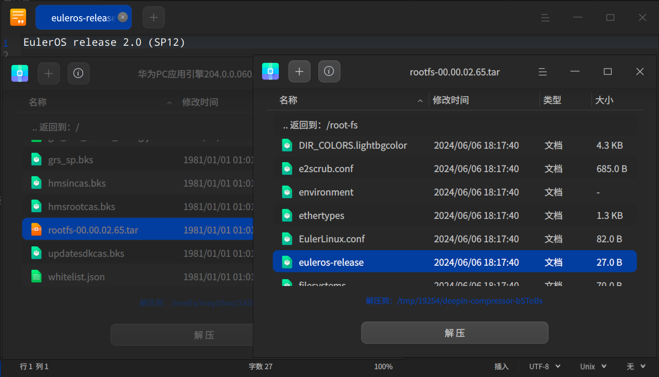
Task: Select the grs_sp.bks file row
Action: coord(138,160)
